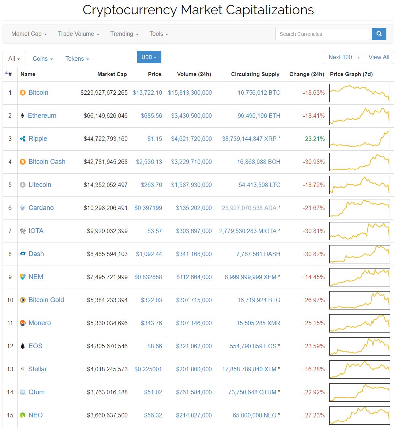The height and width of the screenshot is (428, 401).
Task: Open the Cardano name link
Action: click(x=41, y=208)
